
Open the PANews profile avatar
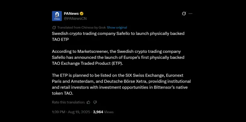pos(57,16)
